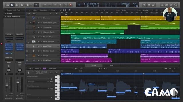This screenshot has height=102, width=183.
Task: Toggle the Inspector info icon
Action: [x=12, y=5]
